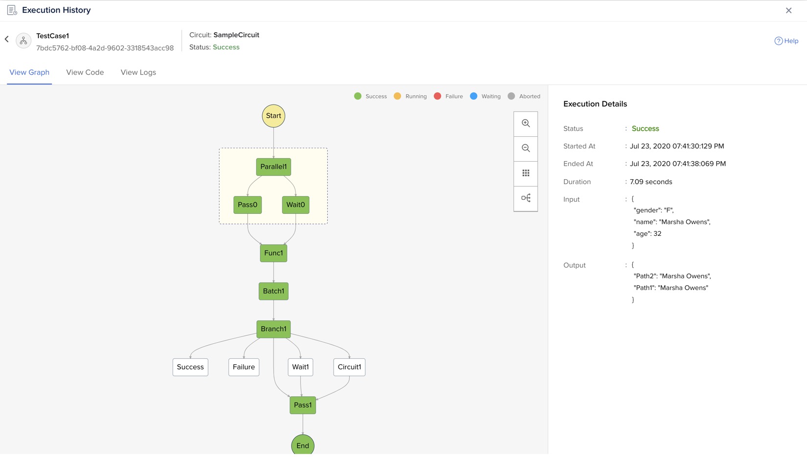Click the Branch1 node
The image size is (807, 457).
273,329
